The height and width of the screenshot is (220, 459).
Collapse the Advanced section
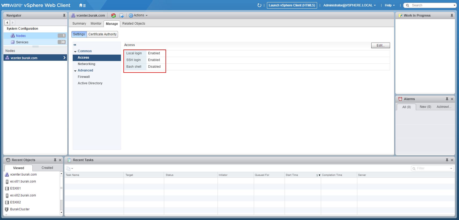tap(75, 71)
